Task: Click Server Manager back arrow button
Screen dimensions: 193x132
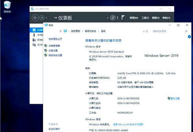Action: 35,18
